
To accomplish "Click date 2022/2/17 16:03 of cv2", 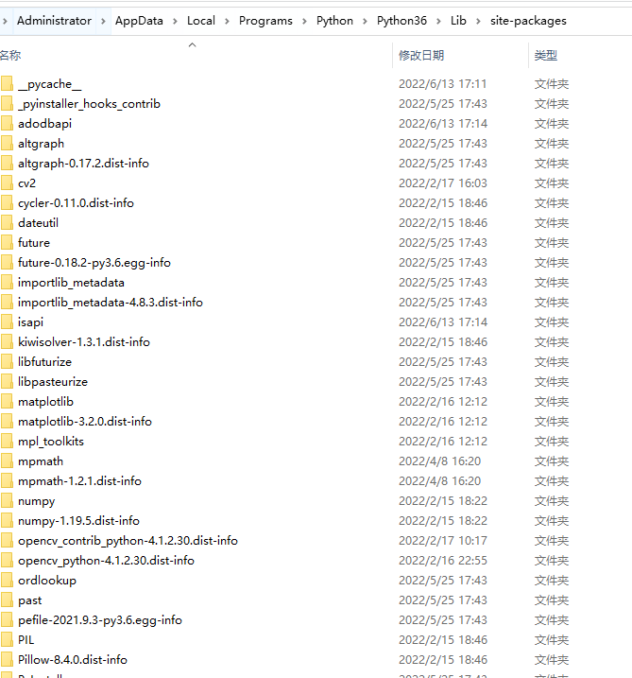I will pos(443,183).
